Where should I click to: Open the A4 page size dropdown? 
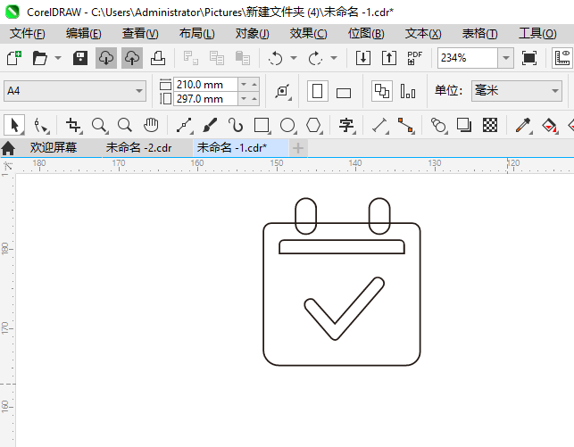pyautogui.click(x=138, y=91)
